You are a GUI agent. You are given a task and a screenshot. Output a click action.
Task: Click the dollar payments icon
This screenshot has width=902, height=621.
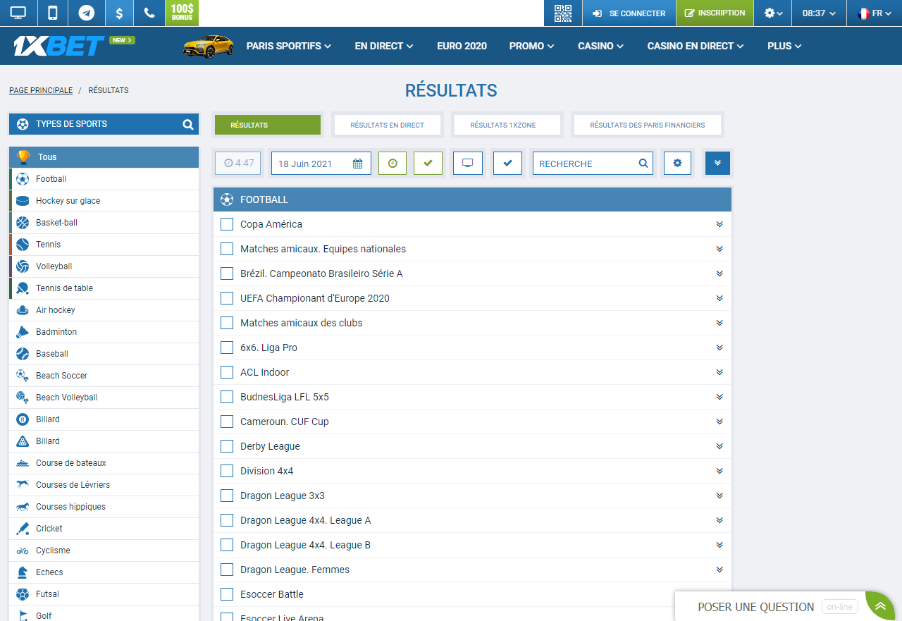coord(119,13)
